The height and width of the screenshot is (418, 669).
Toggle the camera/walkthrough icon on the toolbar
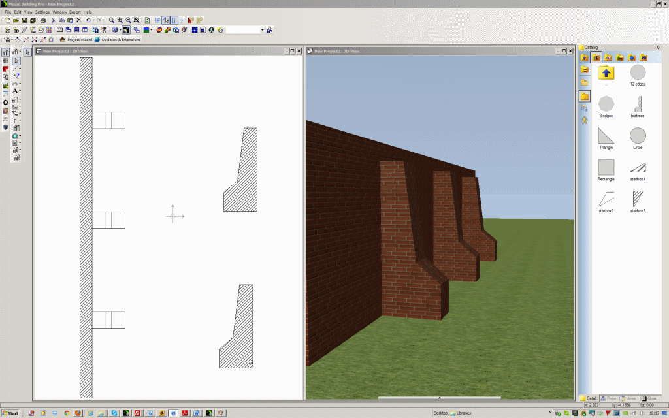click(104, 29)
